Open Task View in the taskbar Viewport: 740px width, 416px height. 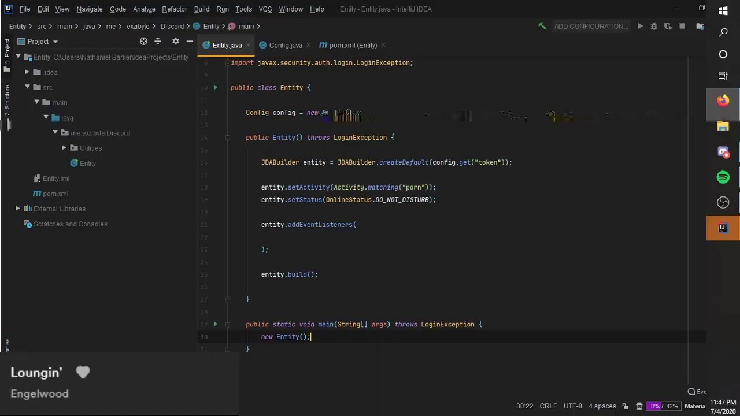723,76
